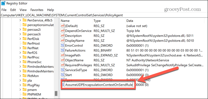The height and width of the screenshot is (99, 208).
Task: Click the 'Tcpip bfe' data cell
Action: click(133, 31)
